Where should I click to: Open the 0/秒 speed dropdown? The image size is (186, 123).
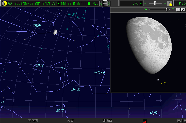141,3
